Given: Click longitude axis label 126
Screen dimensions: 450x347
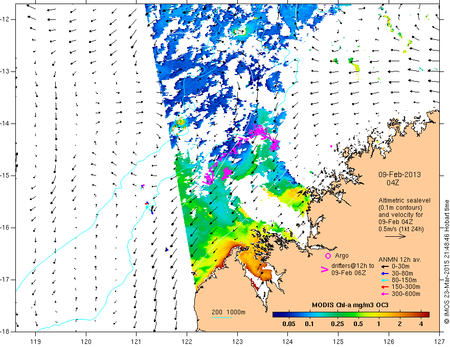Looking at the screenshot, I should pos(389,341).
